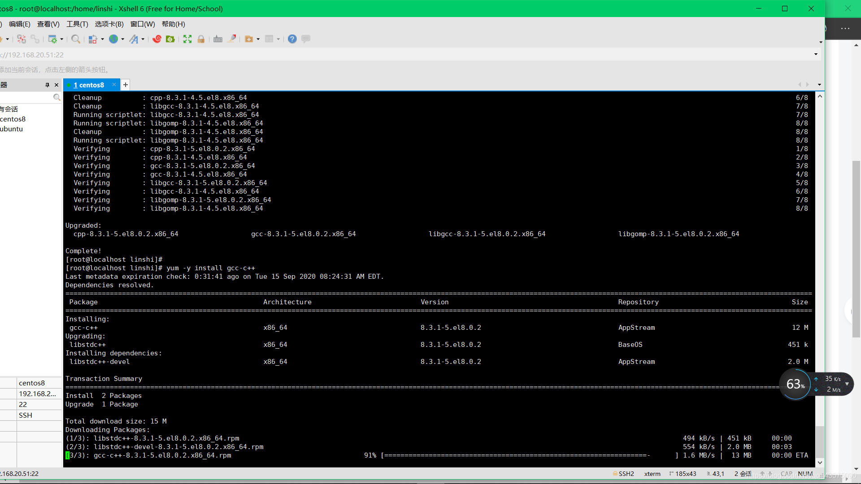861x484 pixels.
Task: Toggle full screen with the green arrows icon
Action: [x=187, y=39]
